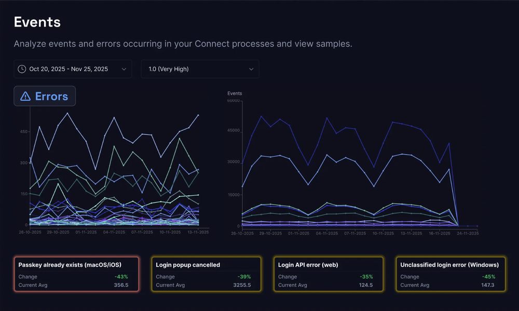Click the 16-11-2025 label on events chart
Image resolution: width=519 pixels, height=311 pixels.
[x=440, y=233]
